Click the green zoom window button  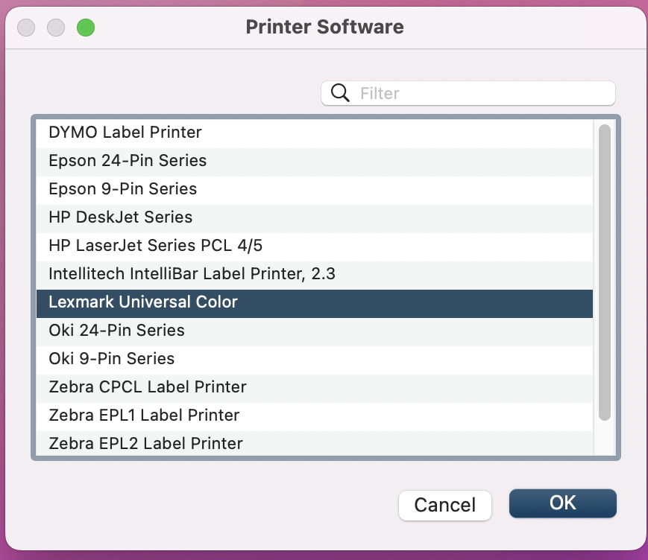86,28
